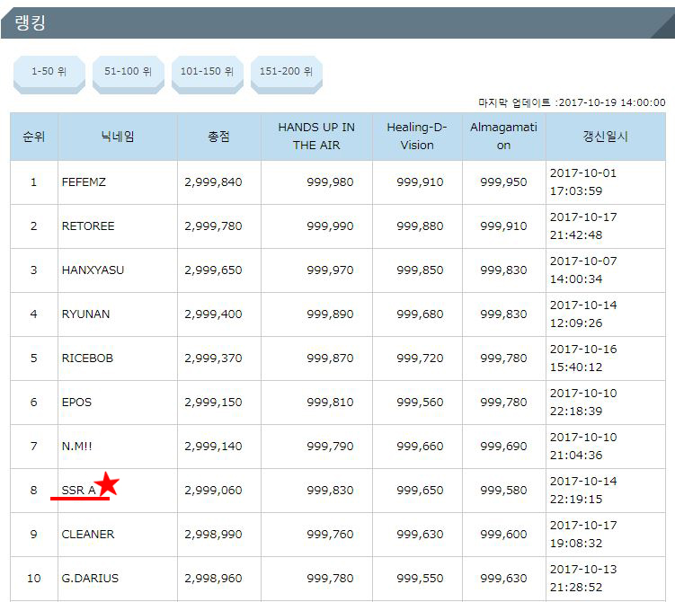Click total score 2,999,140
The width and height of the screenshot is (675, 602).
pos(214,447)
